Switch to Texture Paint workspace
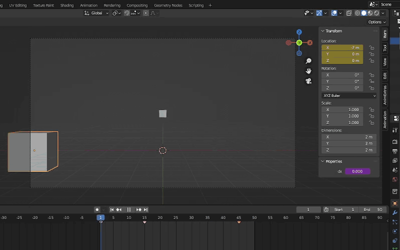This screenshot has height=250, width=400. [43, 5]
